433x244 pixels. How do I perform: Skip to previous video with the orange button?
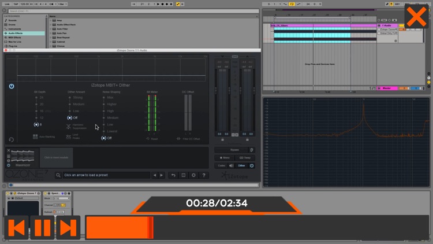point(16,228)
